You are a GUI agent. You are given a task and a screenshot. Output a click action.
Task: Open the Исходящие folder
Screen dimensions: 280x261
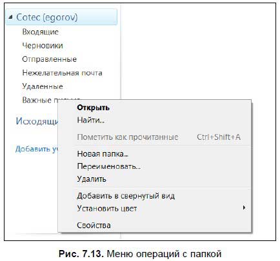click(x=37, y=121)
